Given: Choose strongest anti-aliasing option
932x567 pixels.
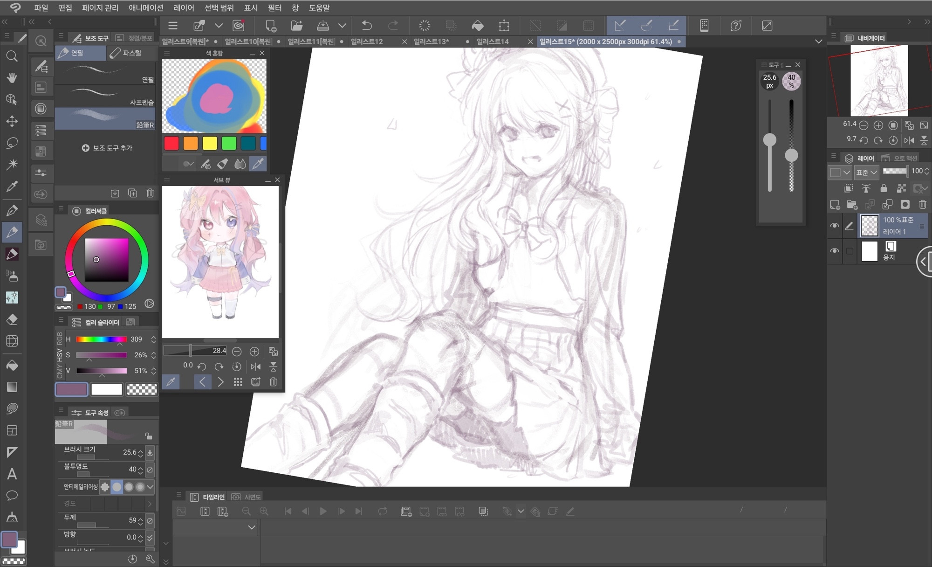Looking at the screenshot, I should coord(140,487).
